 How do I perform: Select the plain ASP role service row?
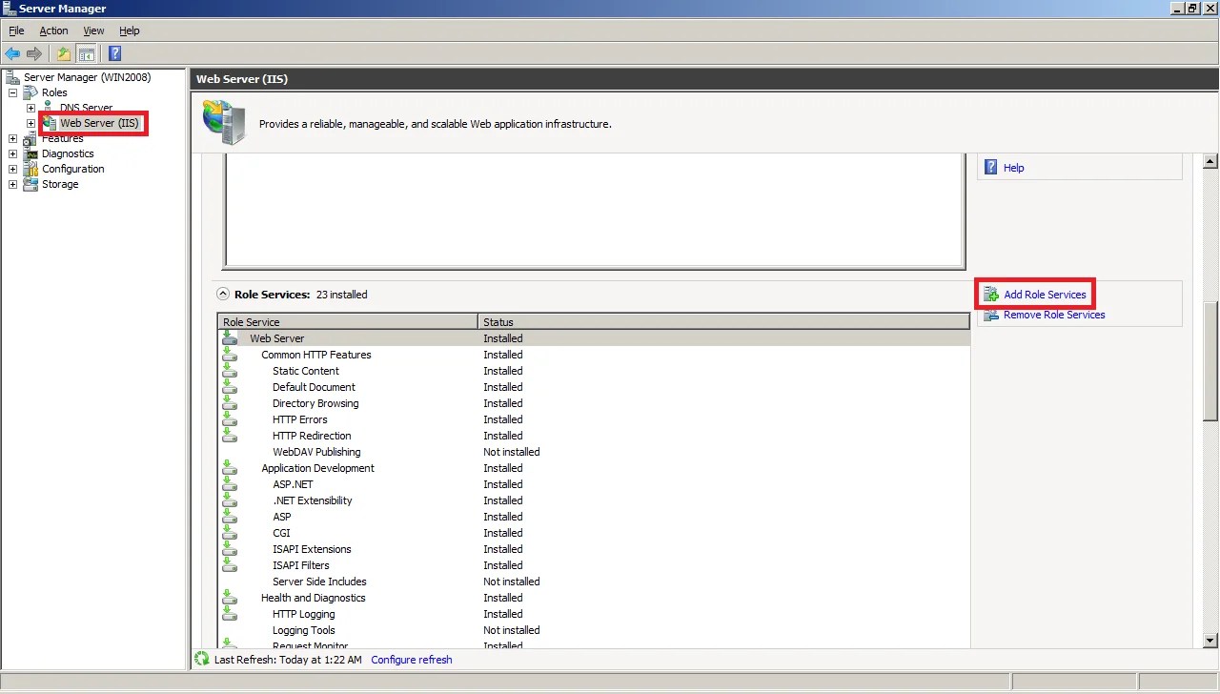595,517
